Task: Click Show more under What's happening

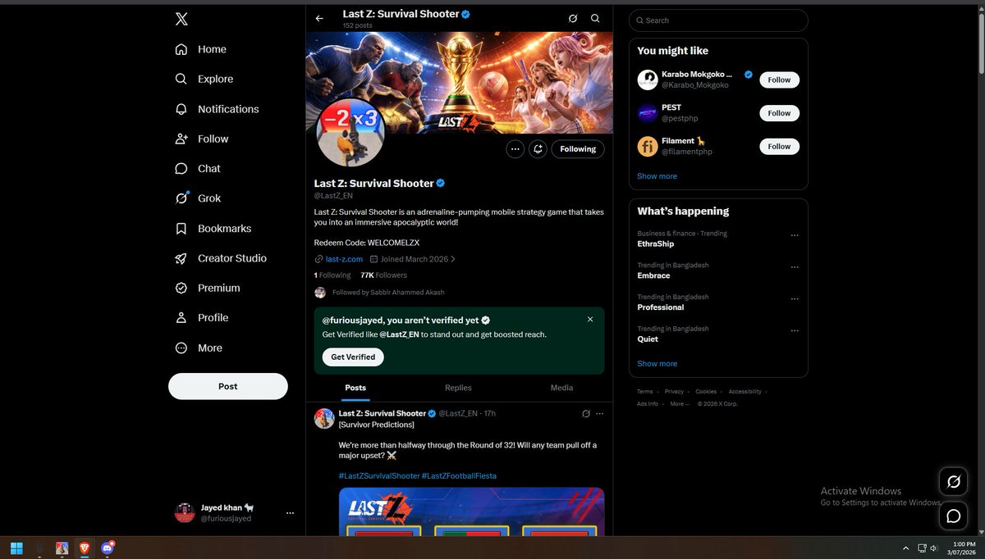Action: [657, 364]
